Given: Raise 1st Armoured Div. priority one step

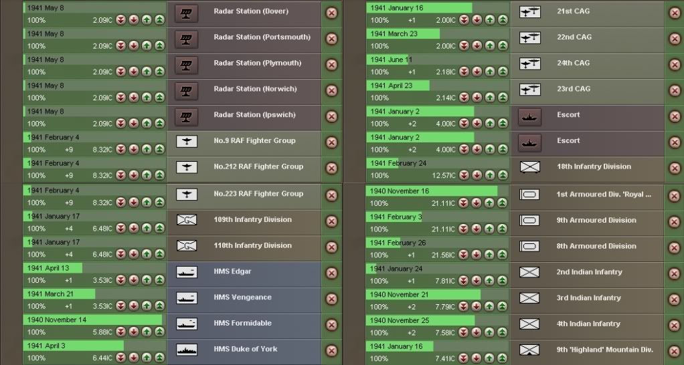Looking at the screenshot, I should tap(489, 203).
